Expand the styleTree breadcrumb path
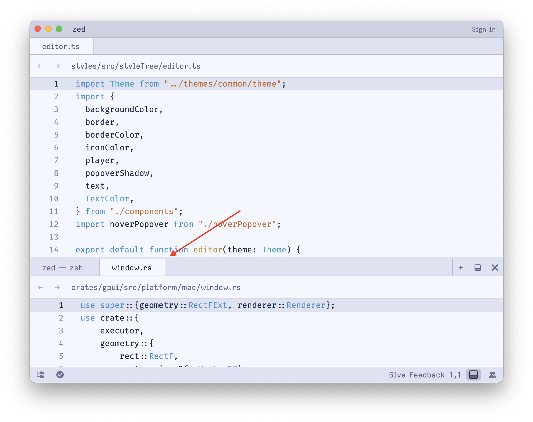This screenshot has width=533, height=422. (x=136, y=66)
